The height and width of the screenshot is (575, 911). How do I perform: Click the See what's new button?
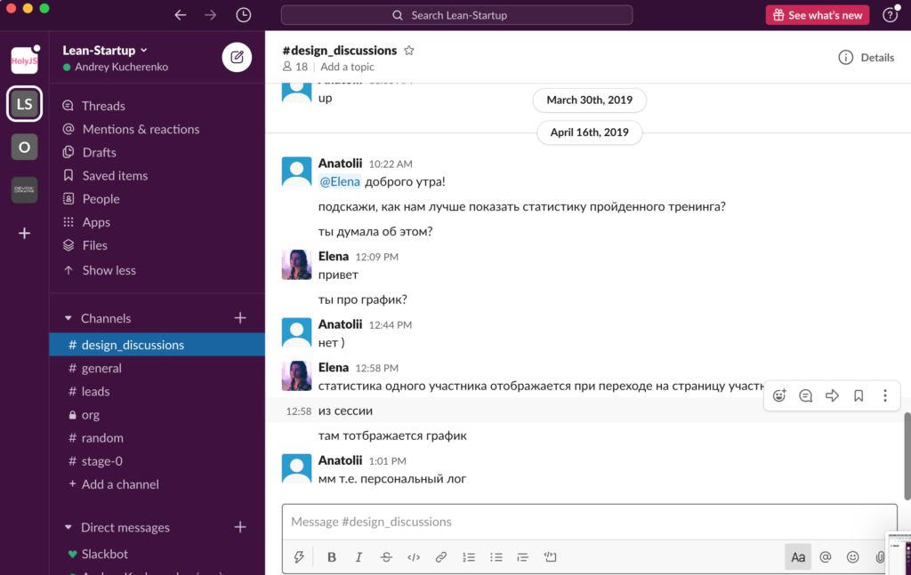(817, 15)
